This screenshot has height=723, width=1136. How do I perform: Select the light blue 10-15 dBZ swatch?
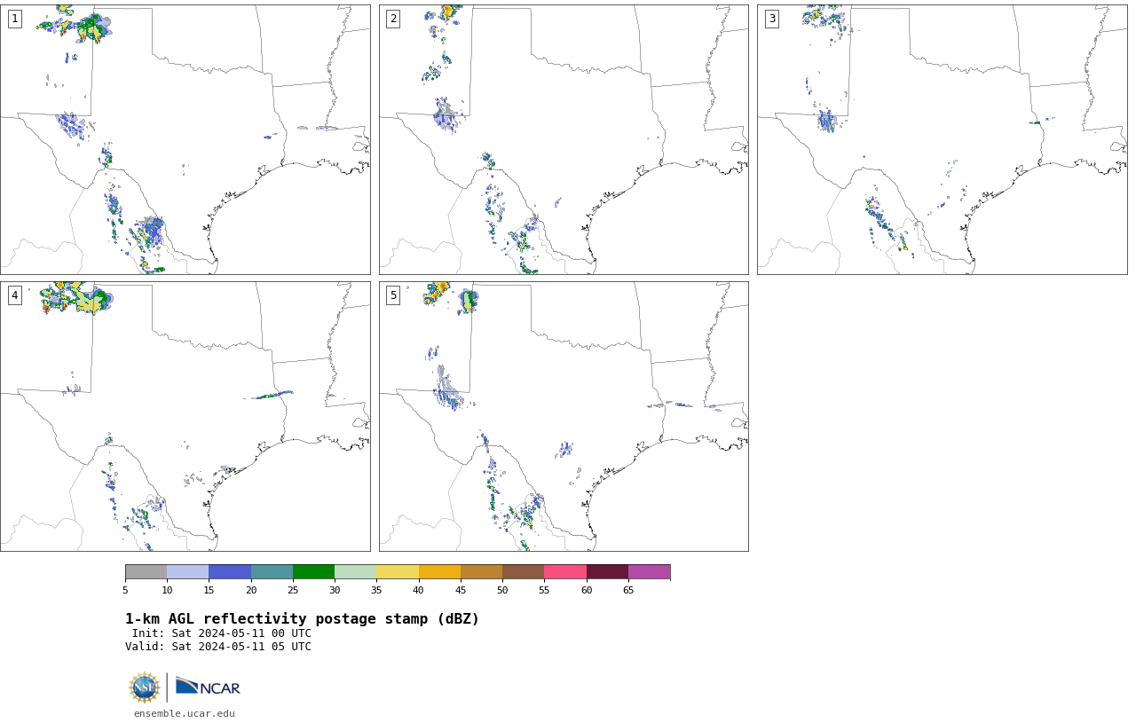[187, 571]
